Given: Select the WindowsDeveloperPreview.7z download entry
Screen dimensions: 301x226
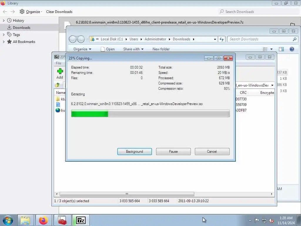Looking at the screenshot, I should click(x=160, y=22).
